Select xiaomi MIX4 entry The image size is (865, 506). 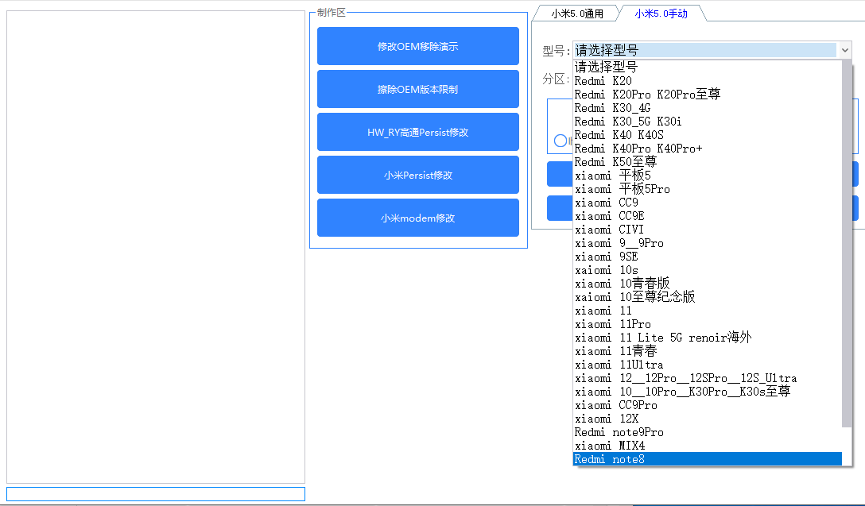pyautogui.click(x=708, y=446)
